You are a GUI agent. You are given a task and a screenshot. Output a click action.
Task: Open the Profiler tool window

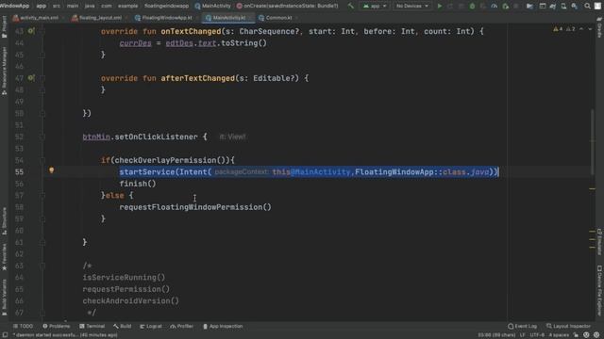click(182, 326)
